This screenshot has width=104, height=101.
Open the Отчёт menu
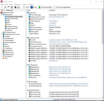(x=11, y=4)
